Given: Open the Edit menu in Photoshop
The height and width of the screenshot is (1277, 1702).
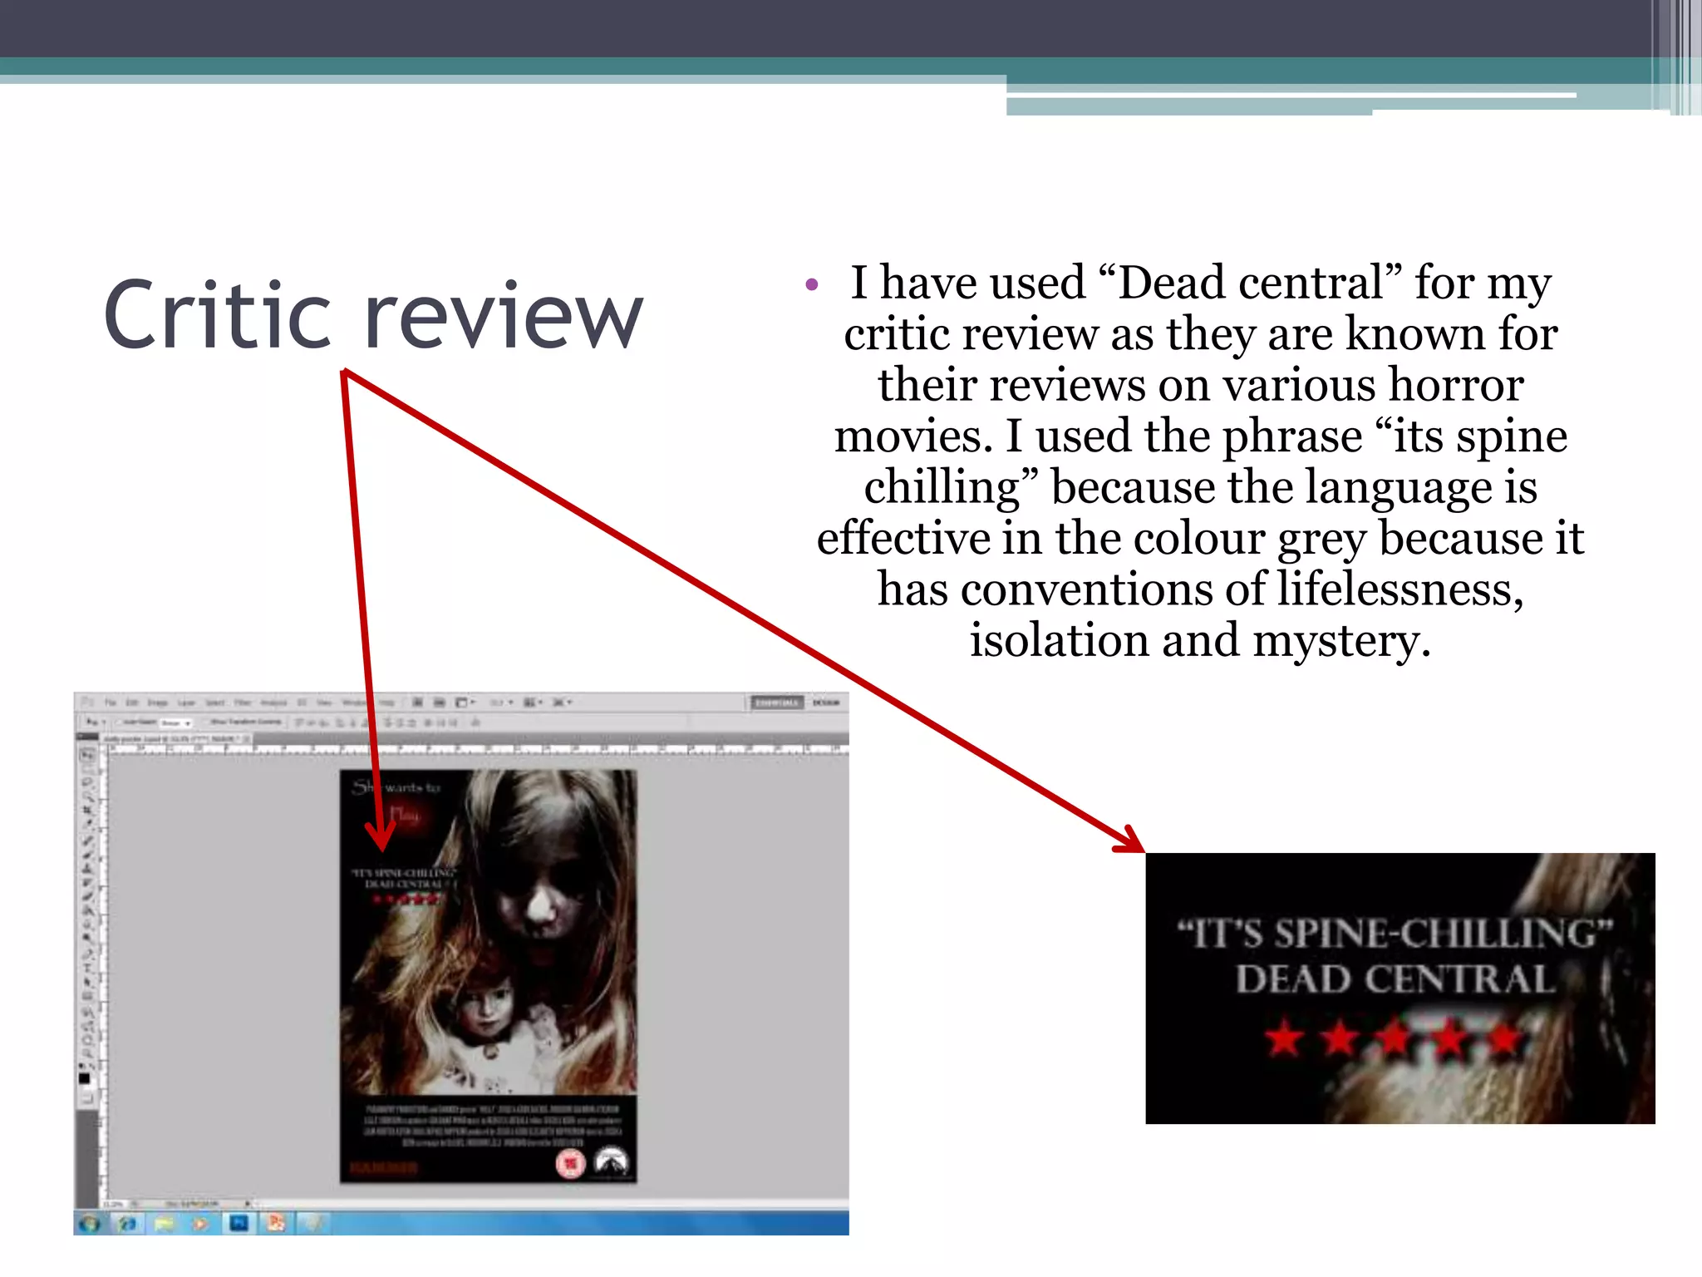Looking at the screenshot, I should (132, 703).
